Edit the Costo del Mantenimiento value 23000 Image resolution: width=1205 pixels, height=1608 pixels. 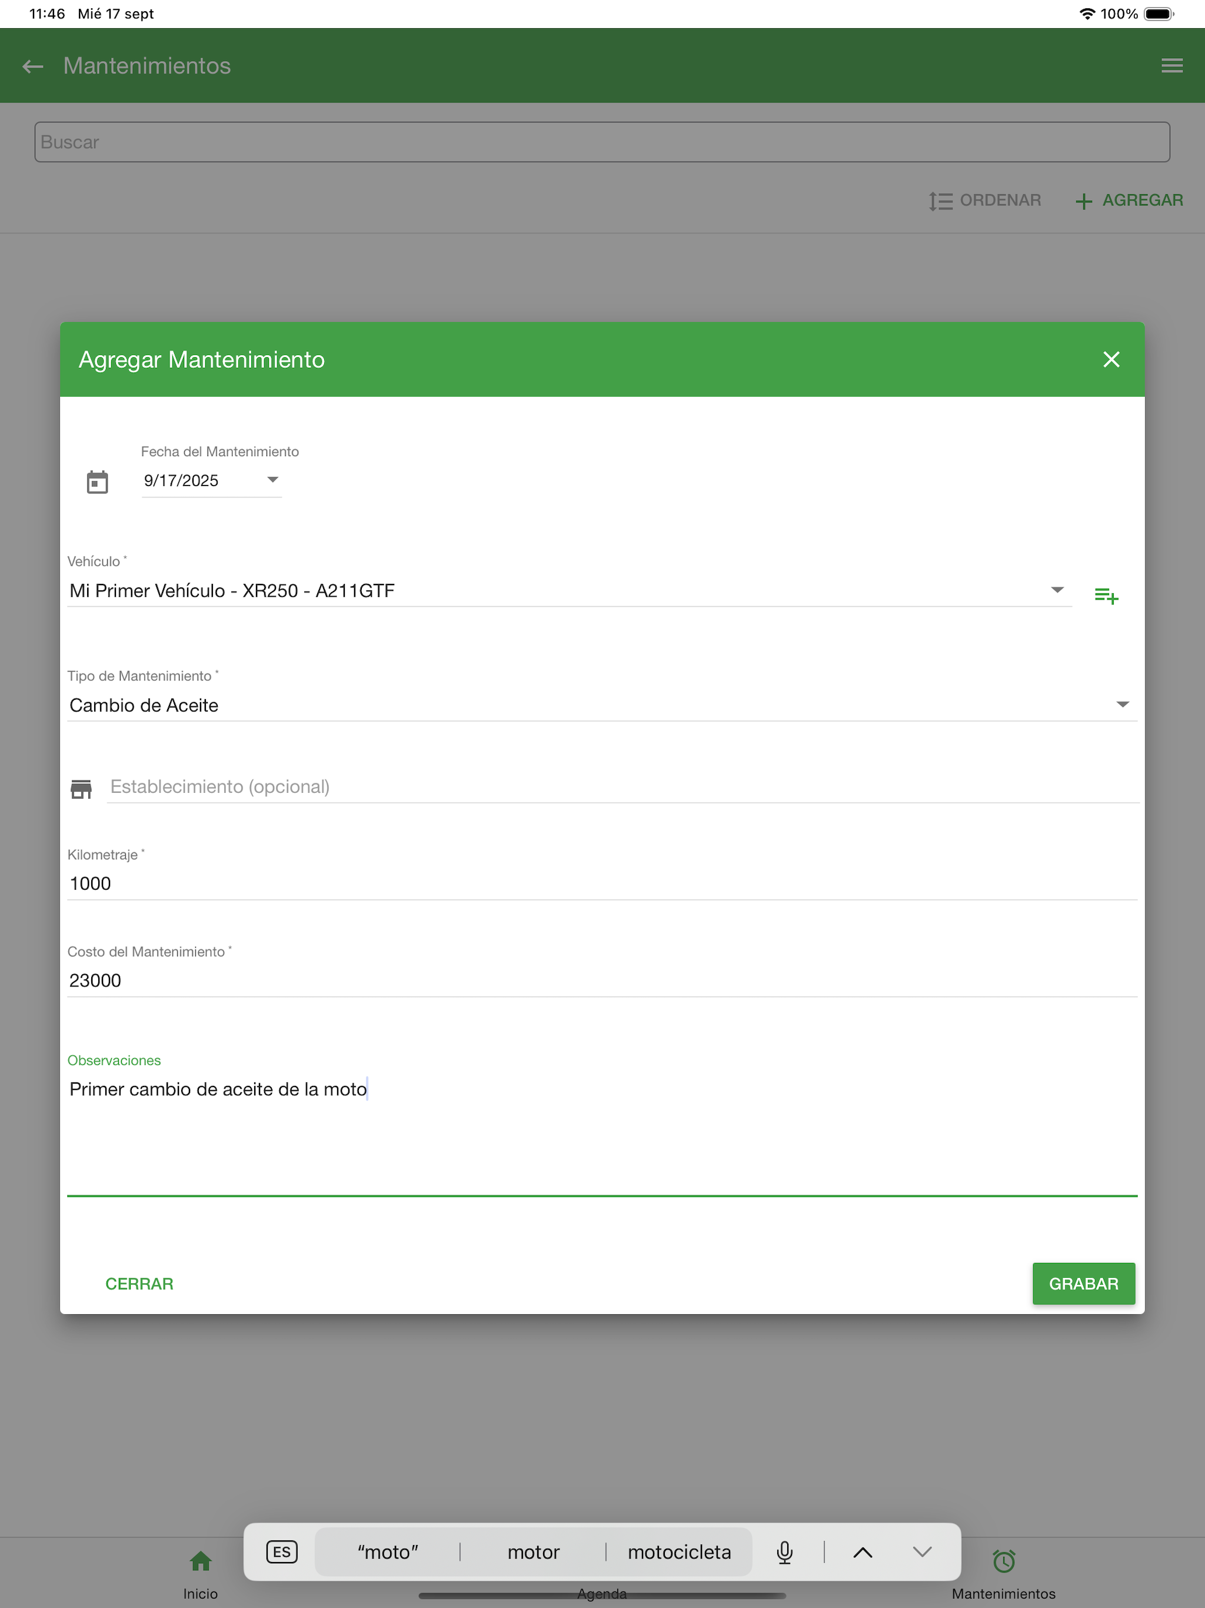[602, 980]
